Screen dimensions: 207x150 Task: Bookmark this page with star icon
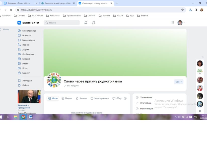[x=182, y=10]
